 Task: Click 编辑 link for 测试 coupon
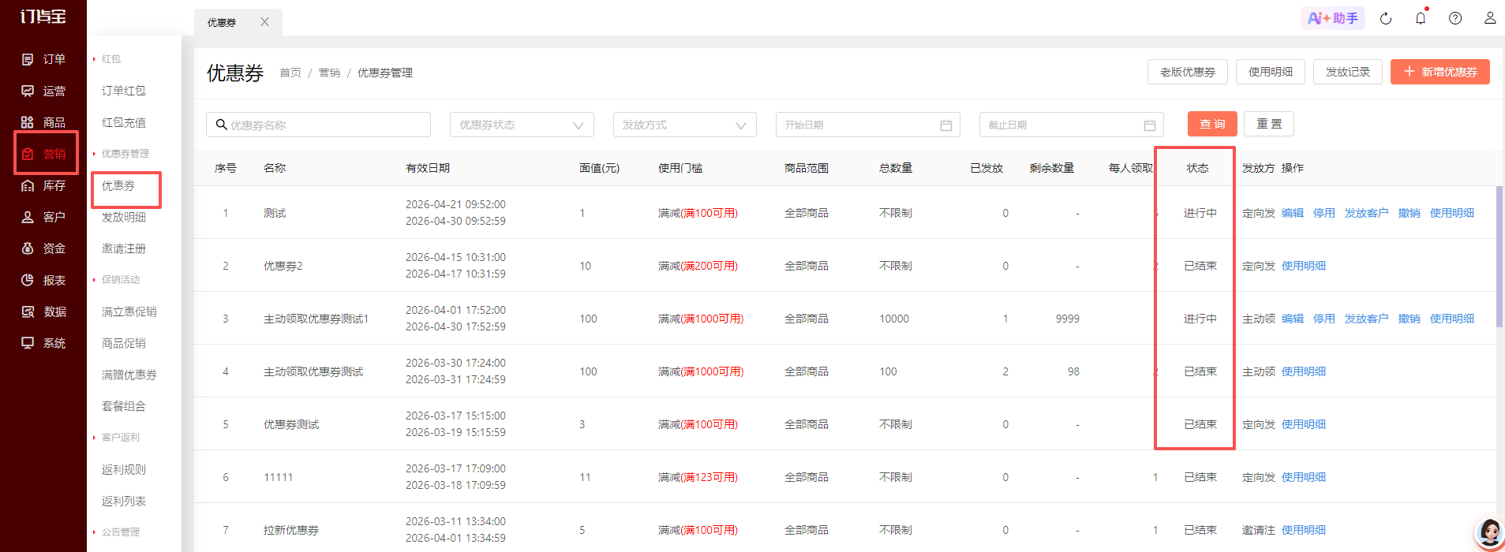(1293, 213)
